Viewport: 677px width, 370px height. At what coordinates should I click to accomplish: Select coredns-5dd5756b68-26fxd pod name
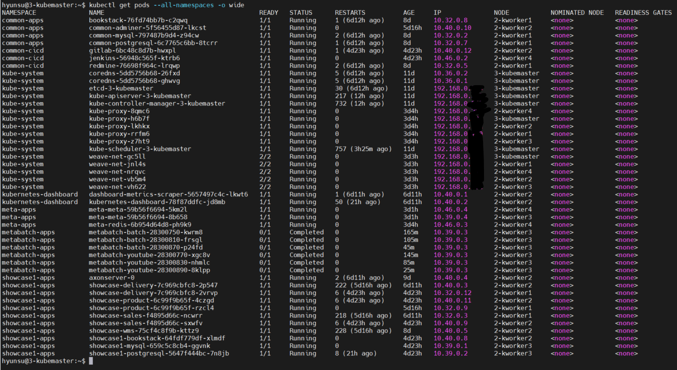pyautogui.click(x=134, y=73)
